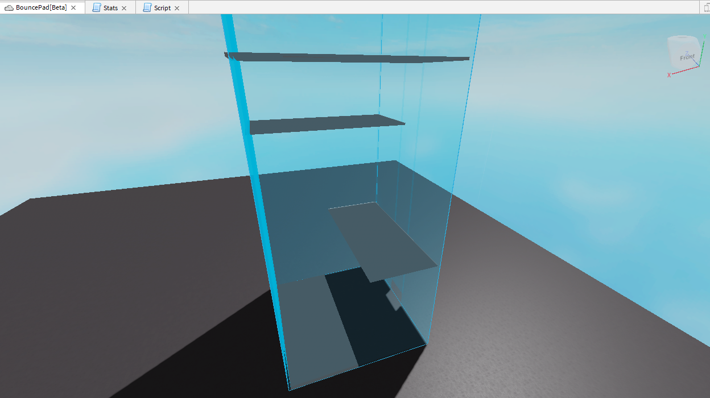Click the cloud icon on the BouncePad[Beta] tab
This screenshot has height=398, width=710.
9,7
